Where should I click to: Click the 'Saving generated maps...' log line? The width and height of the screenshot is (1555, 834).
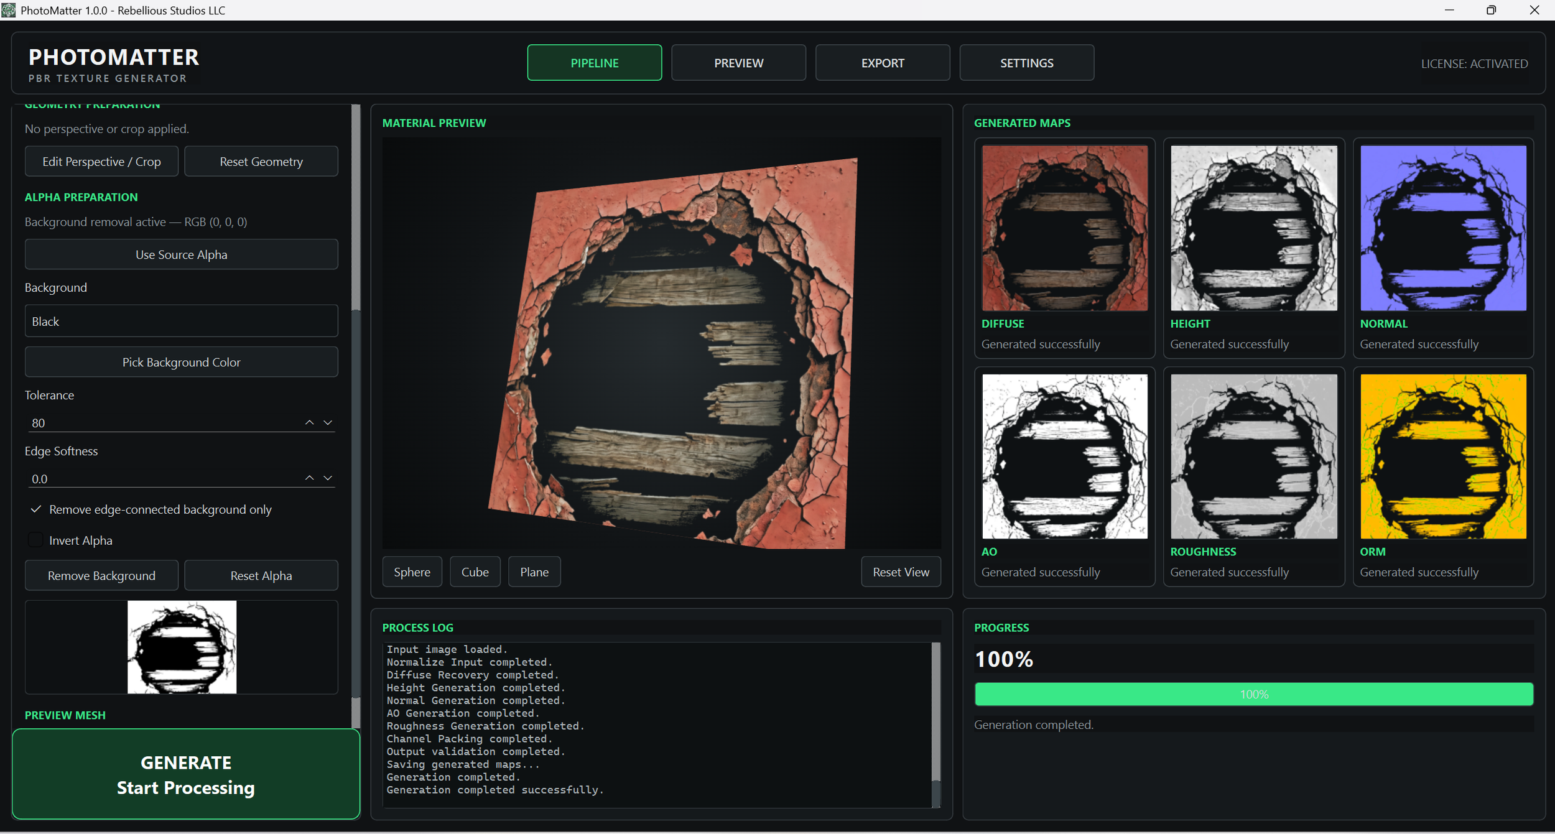(463, 764)
